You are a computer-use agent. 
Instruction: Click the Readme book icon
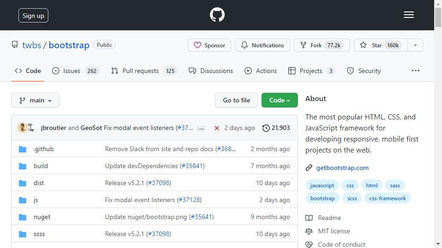coord(309,218)
